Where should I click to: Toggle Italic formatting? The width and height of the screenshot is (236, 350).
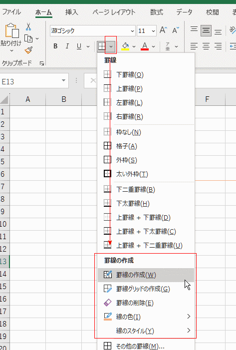click(67, 46)
